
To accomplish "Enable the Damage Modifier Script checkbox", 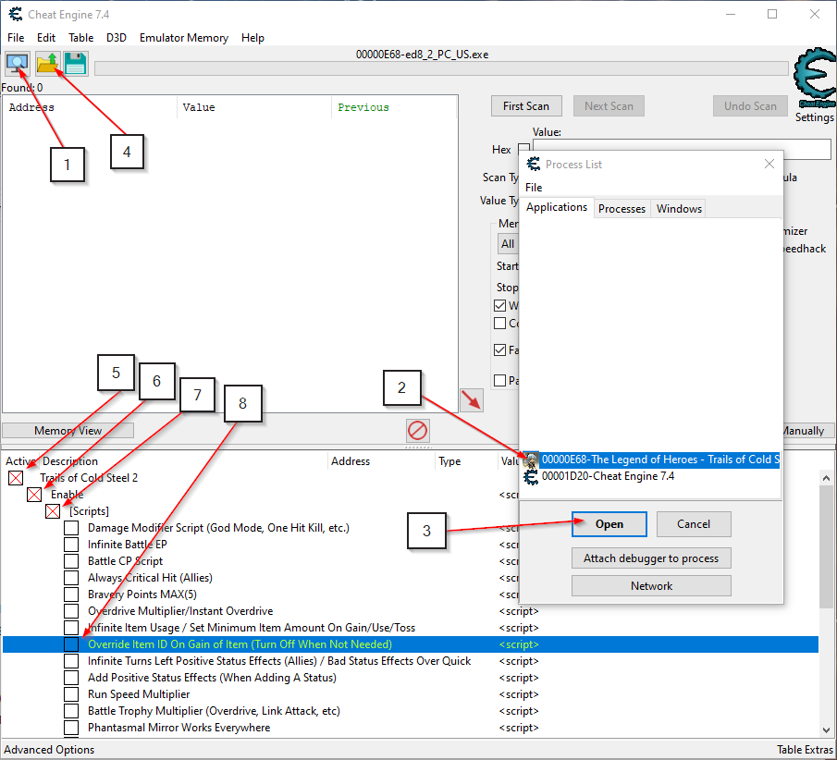I will [x=71, y=528].
